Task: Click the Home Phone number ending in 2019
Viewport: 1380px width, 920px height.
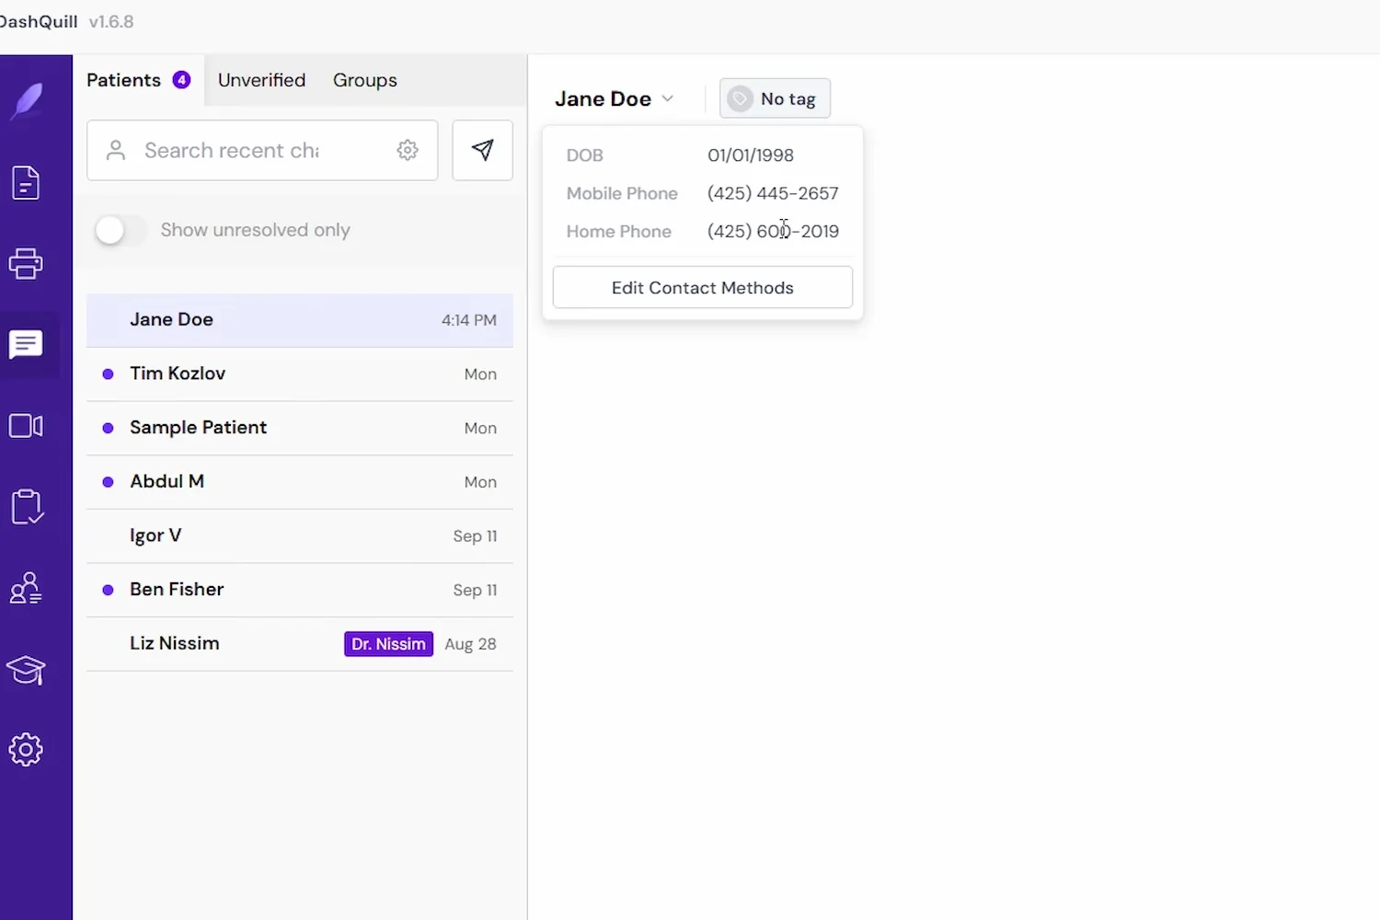Action: 773,231
